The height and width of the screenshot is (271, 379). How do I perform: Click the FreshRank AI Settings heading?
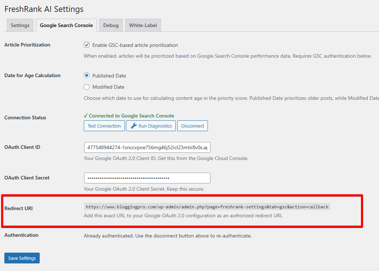pyautogui.click(x=44, y=9)
